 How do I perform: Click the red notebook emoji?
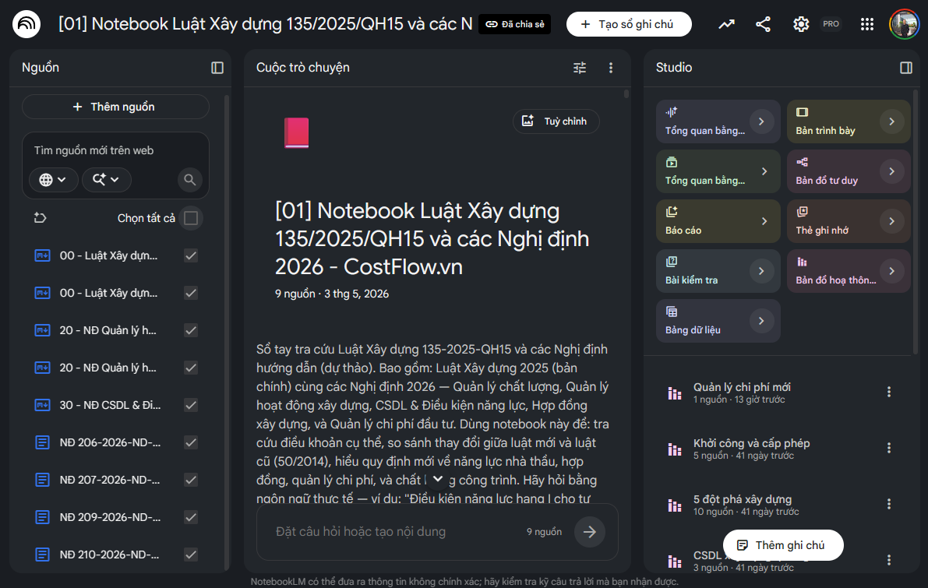[x=297, y=132]
